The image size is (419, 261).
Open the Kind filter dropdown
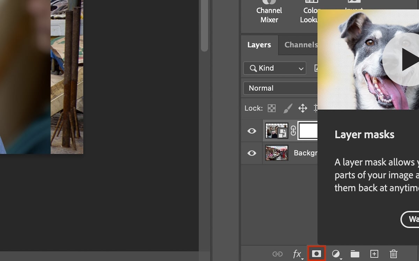point(274,68)
